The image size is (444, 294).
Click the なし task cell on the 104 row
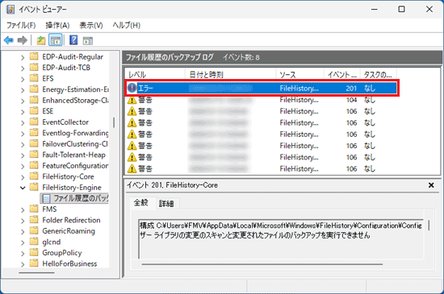point(370,100)
